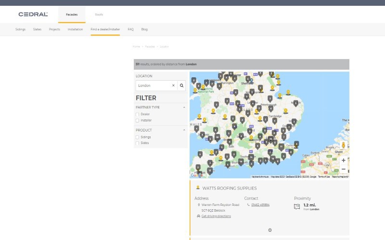Open the Installation menu item
Screen dimensions: 385x240
click(x=75, y=29)
